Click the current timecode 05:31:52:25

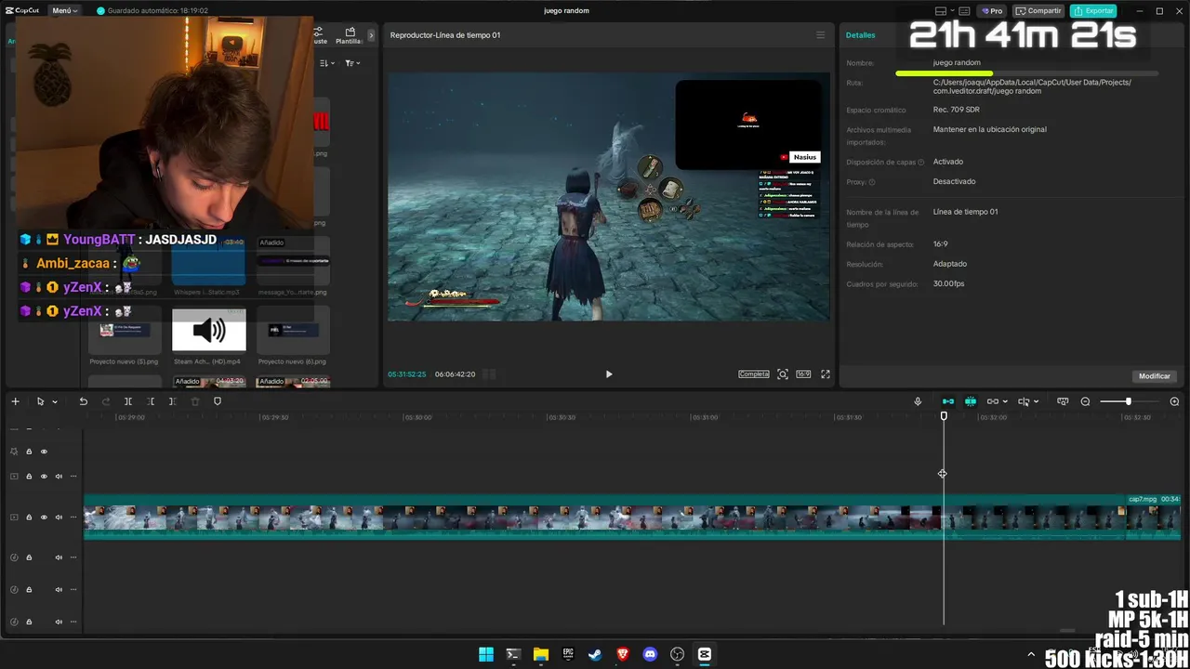(407, 374)
